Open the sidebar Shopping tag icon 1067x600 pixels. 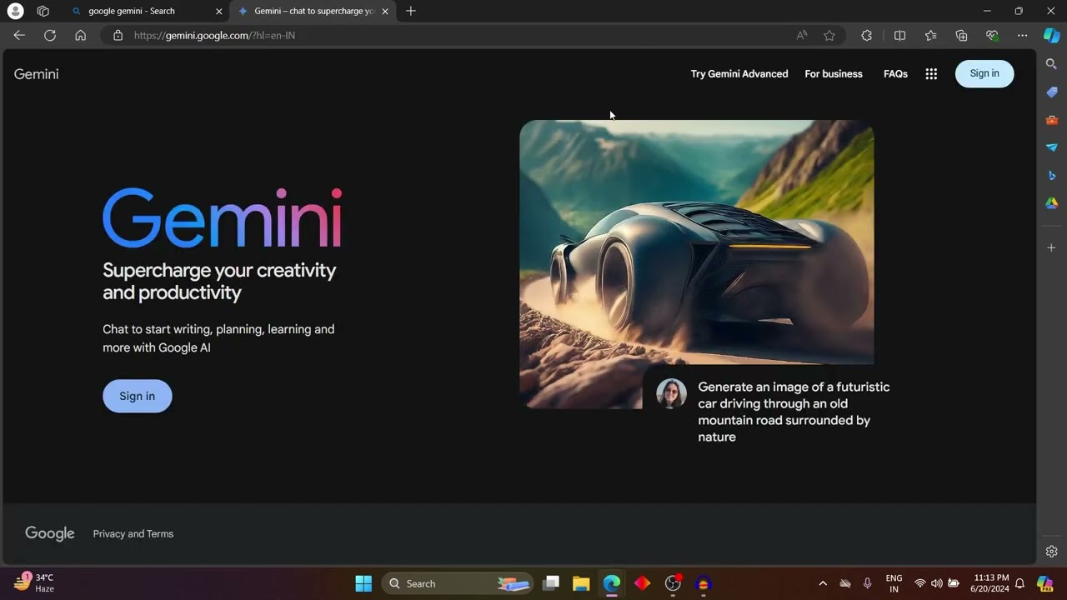click(1052, 92)
